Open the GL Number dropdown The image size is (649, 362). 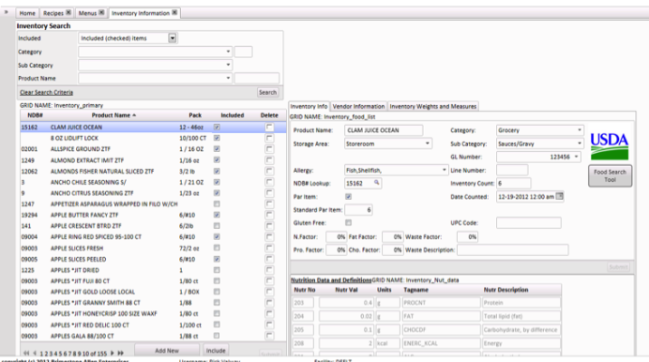(576, 157)
